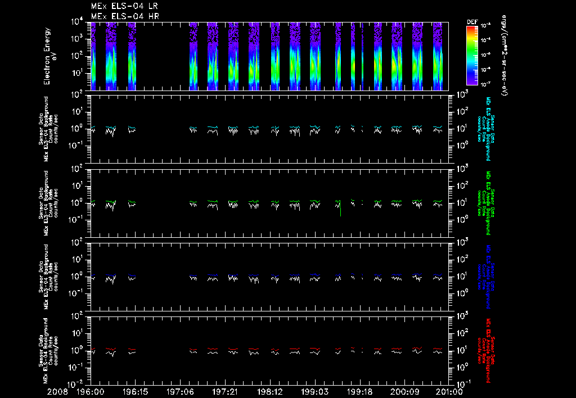Click the "196:15" time axis label
This screenshot has height=398, width=576.
click(x=135, y=392)
